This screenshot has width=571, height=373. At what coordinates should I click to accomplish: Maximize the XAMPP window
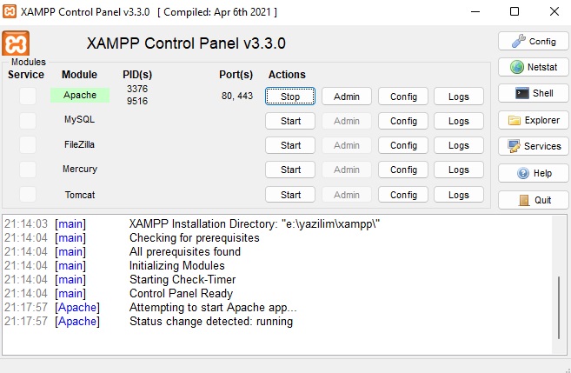pos(515,11)
